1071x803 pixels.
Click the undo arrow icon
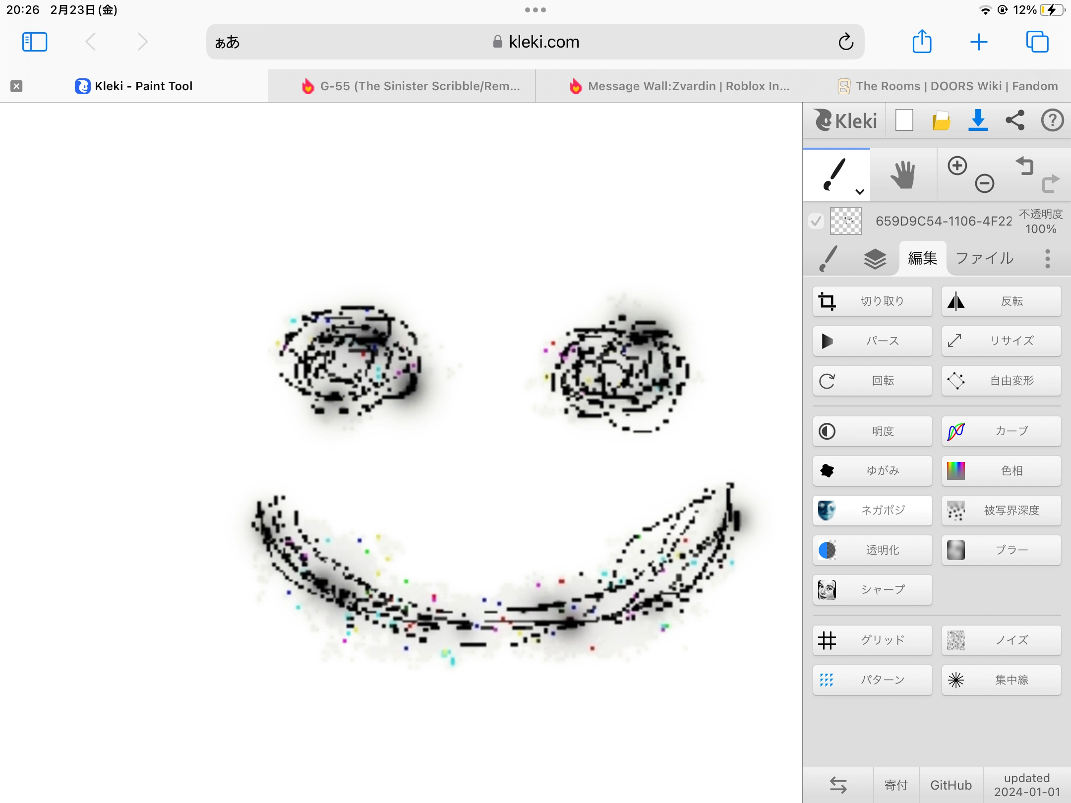pos(1024,166)
